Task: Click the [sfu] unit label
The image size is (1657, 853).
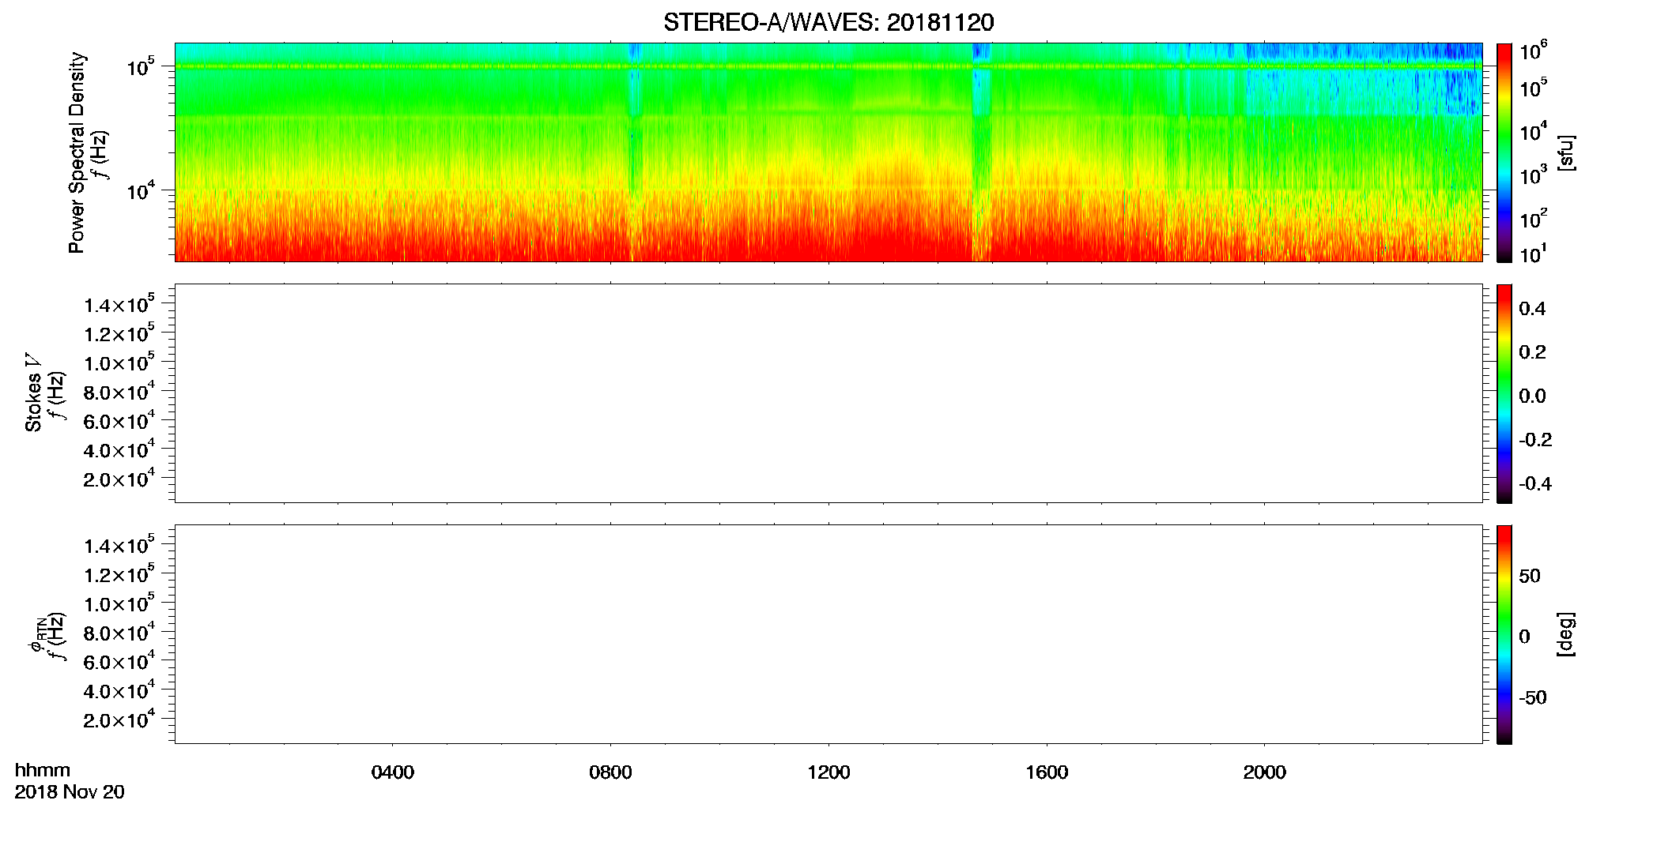Action: (1565, 152)
